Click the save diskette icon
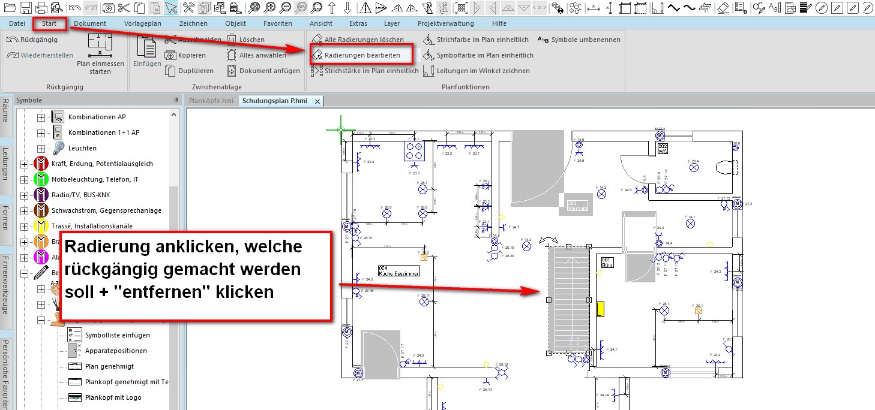The image size is (875, 410). click(25, 8)
